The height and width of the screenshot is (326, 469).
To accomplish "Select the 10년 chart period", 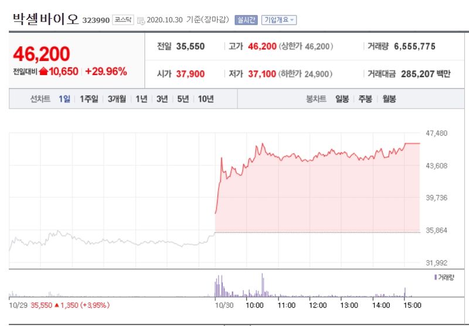I will click(206, 99).
